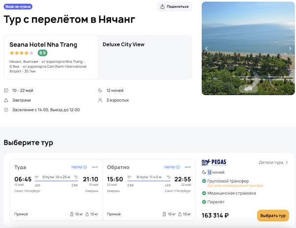Screen dimensions: 296x228
Task: Show the next hotel photo
Action: pyautogui.click(x=290, y=48)
